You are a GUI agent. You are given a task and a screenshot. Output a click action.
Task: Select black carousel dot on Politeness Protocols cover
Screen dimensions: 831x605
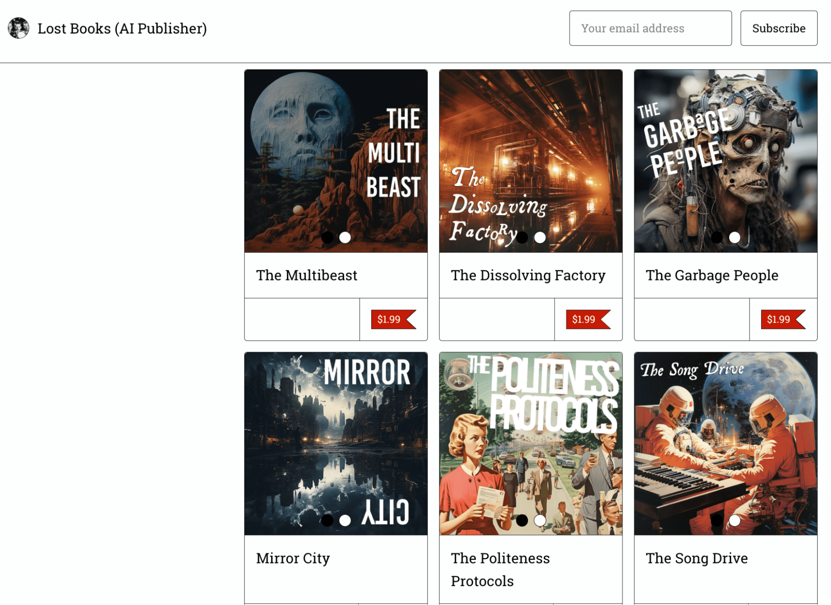pyautogui.click(x=522, y=520)
